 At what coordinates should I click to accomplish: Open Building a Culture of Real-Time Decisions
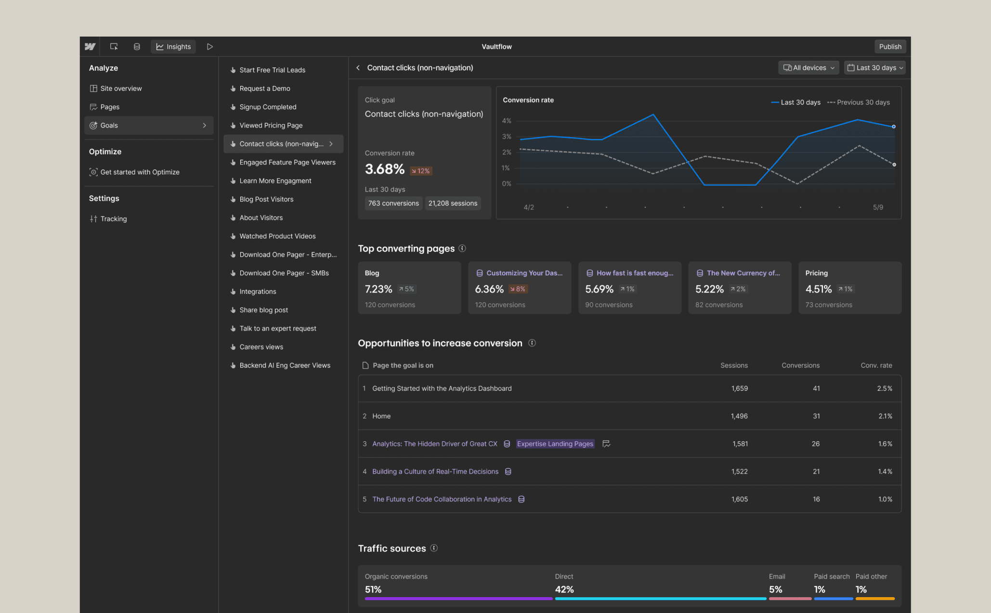pyautogui.click(x=435, y=472)
